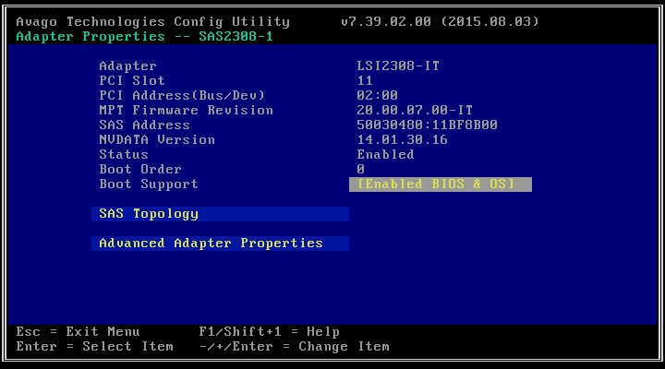Click the F1/Shift+1 = Help hint
Screen dimensions: 665x369
270,332
